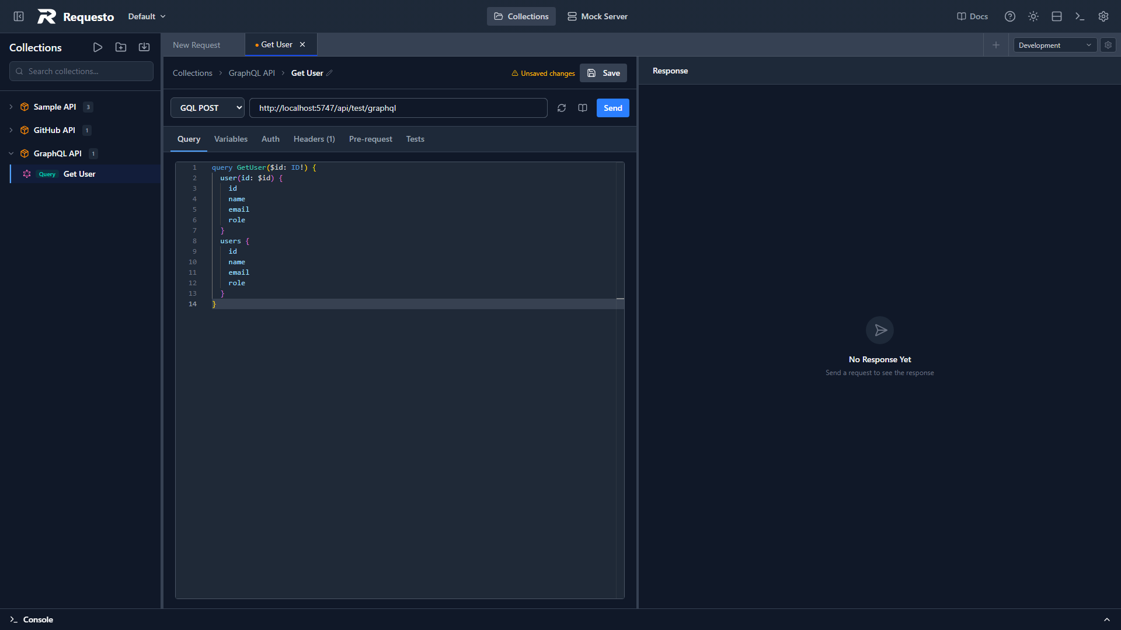Screen dimensions: 1121x630
Task: Send the GraphQL request
Action: (612, 108)
